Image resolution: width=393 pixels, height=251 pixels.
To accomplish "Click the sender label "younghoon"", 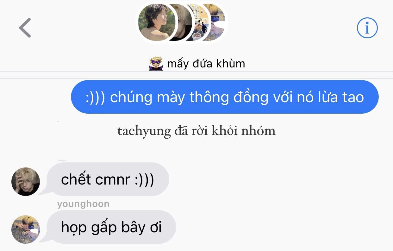I will click(x=83, y=204).
